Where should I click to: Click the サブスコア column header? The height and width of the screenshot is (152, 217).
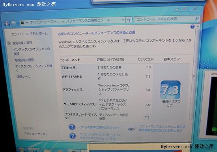(146, 59)
